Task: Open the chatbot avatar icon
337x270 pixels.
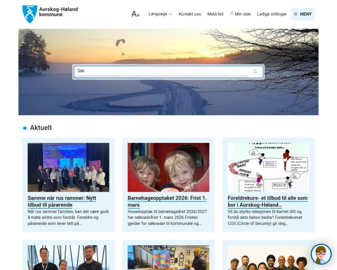Action: [x=321, y=254]
